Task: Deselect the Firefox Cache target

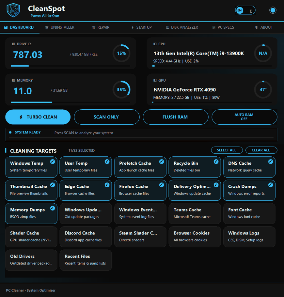Action: click(x=140, y=190)
